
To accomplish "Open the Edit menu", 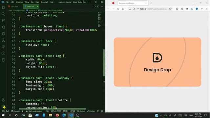I will [x=12, y=2].
